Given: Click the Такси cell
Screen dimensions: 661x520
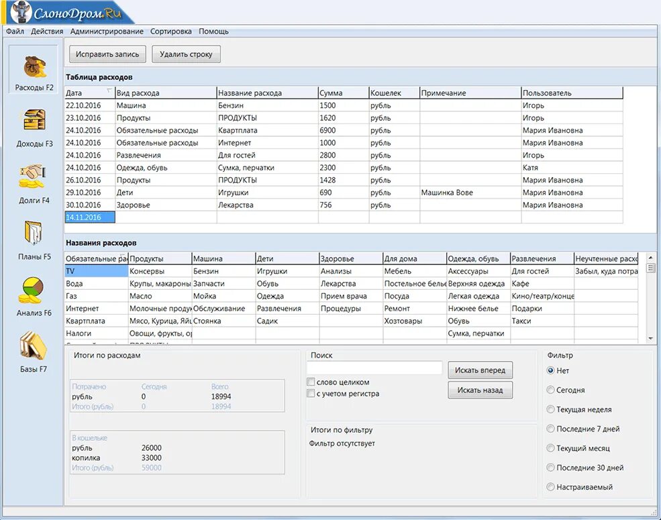Looking at the screenshot, I should [x=542, y=321].
